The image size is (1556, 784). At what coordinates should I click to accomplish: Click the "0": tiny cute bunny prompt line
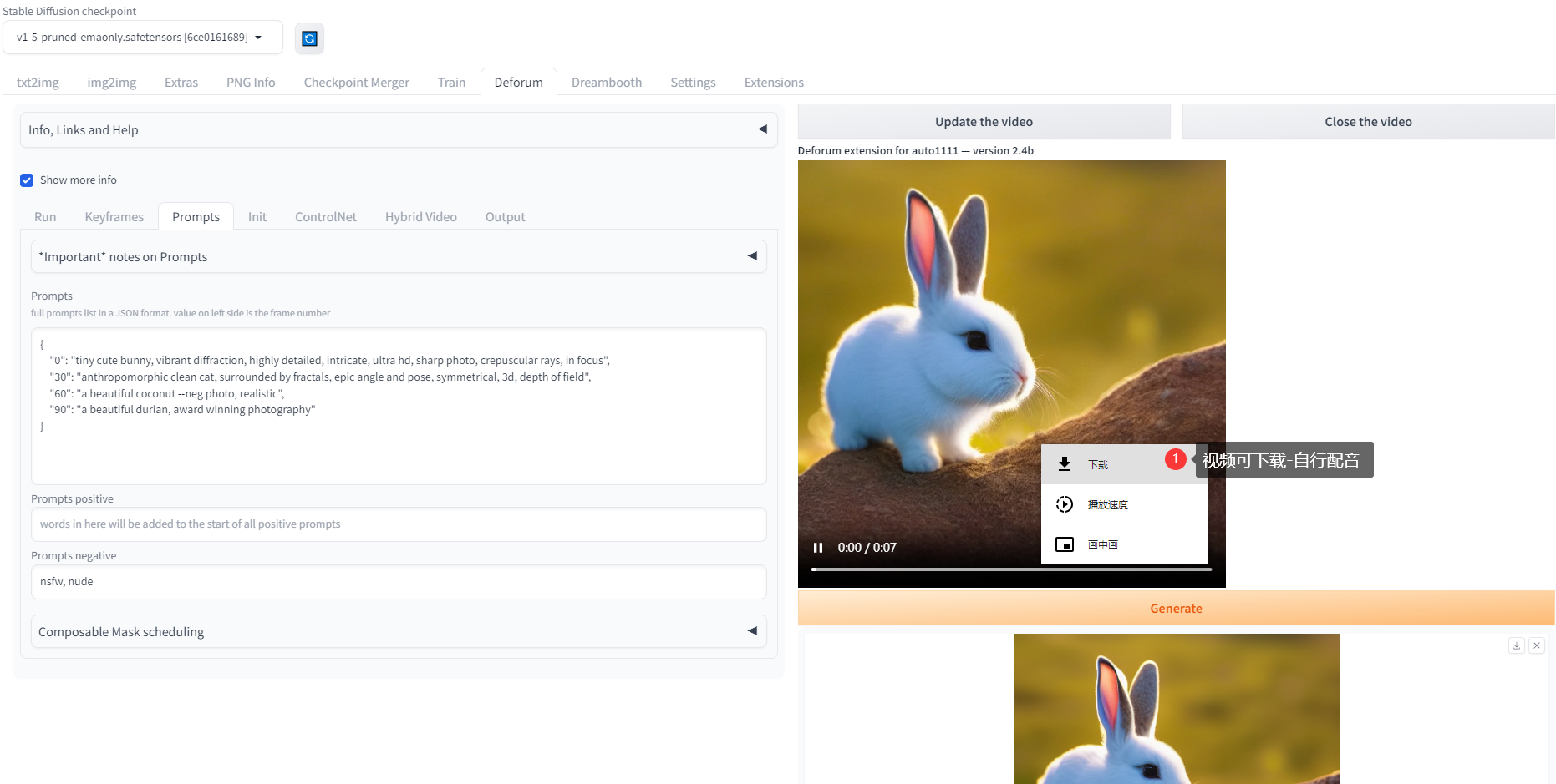pos(329,361)
